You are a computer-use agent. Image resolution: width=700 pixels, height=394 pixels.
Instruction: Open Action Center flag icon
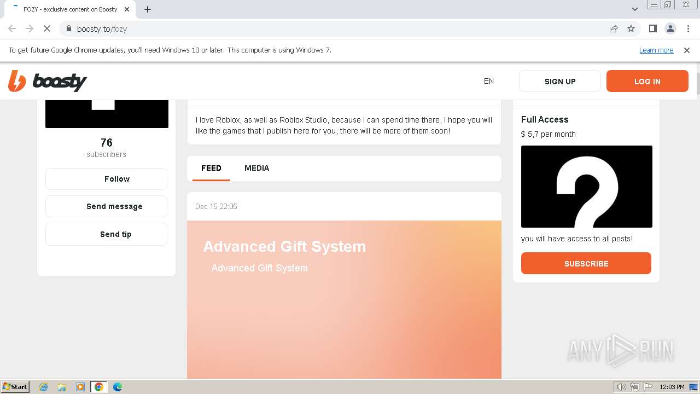[648, 387]
